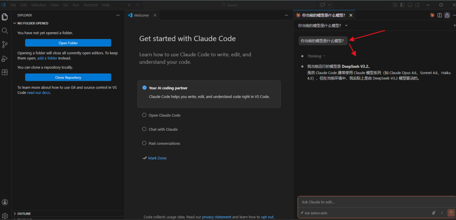Open Customize Layout icon

coord(395,5)
